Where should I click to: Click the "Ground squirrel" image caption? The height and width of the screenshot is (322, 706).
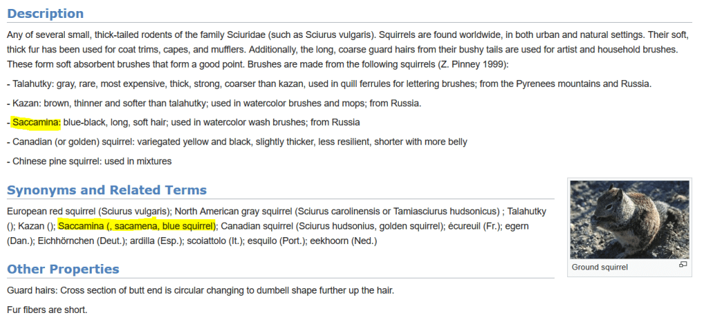[600, 268]
